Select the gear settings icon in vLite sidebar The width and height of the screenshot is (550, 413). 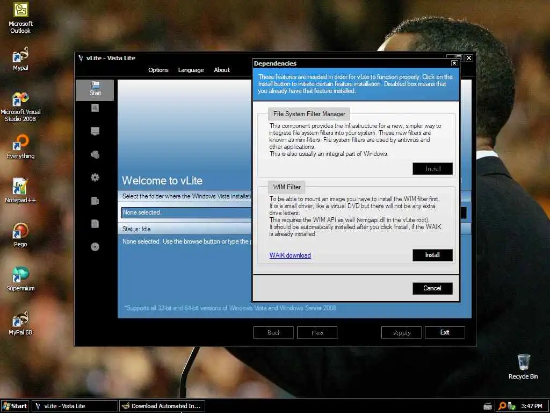[x=95, y=177]
